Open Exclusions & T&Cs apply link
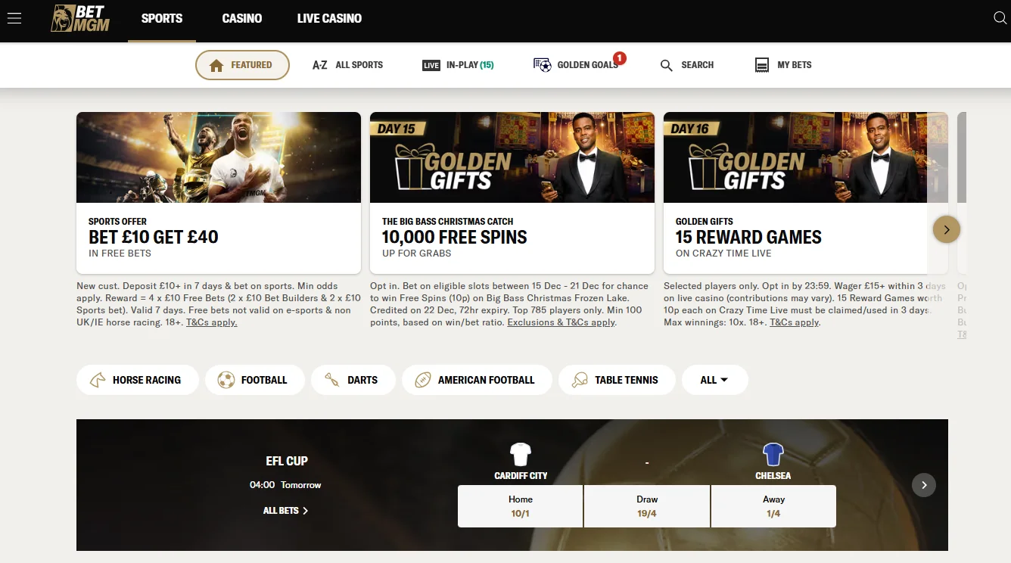1011x563 pixels. tap(561, 322)
